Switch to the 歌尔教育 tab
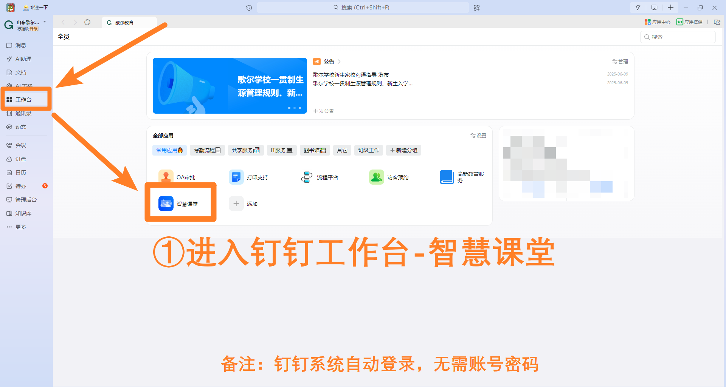 coord(129,23)
